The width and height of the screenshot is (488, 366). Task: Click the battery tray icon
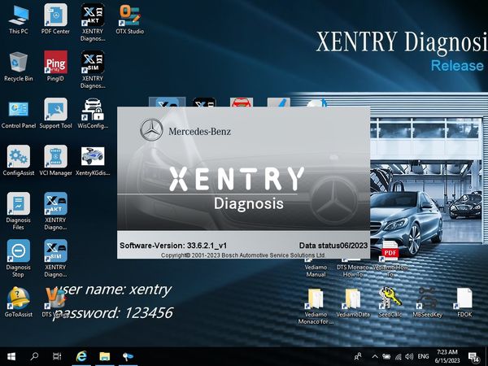coord(386,357)
